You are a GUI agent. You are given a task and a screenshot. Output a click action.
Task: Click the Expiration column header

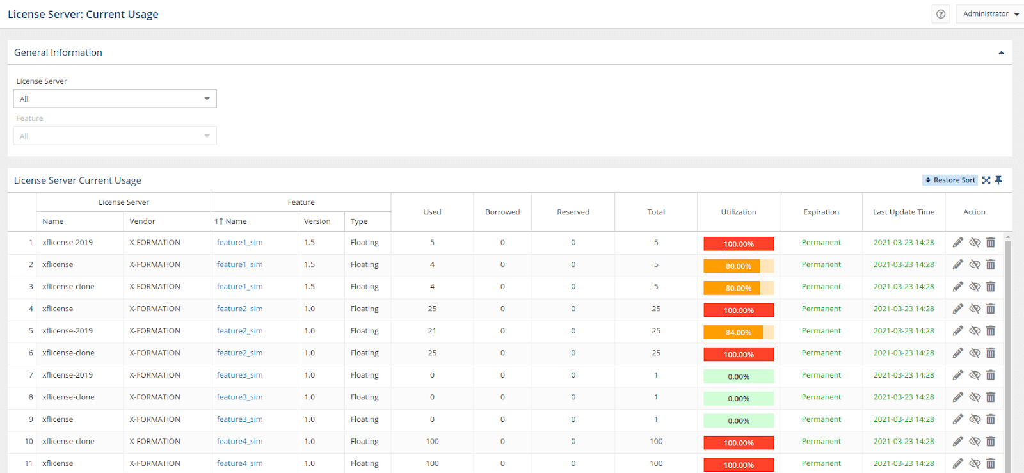point(821,212)
